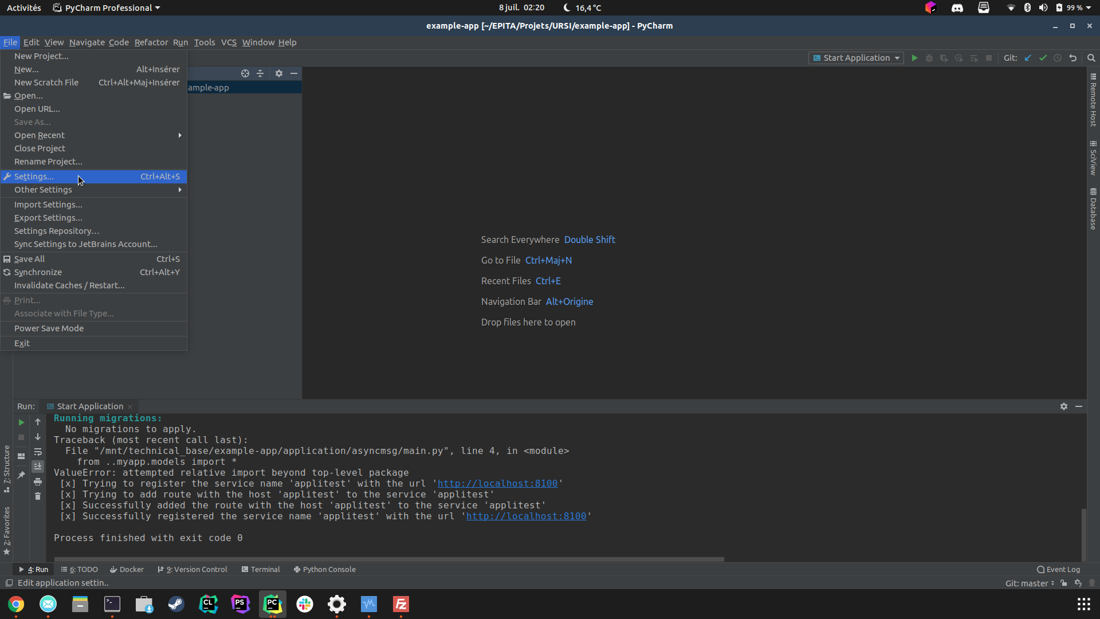Screen dimensions: 1100x619
Task: Open FileZilla from the dock
Action: coord(401,604)
